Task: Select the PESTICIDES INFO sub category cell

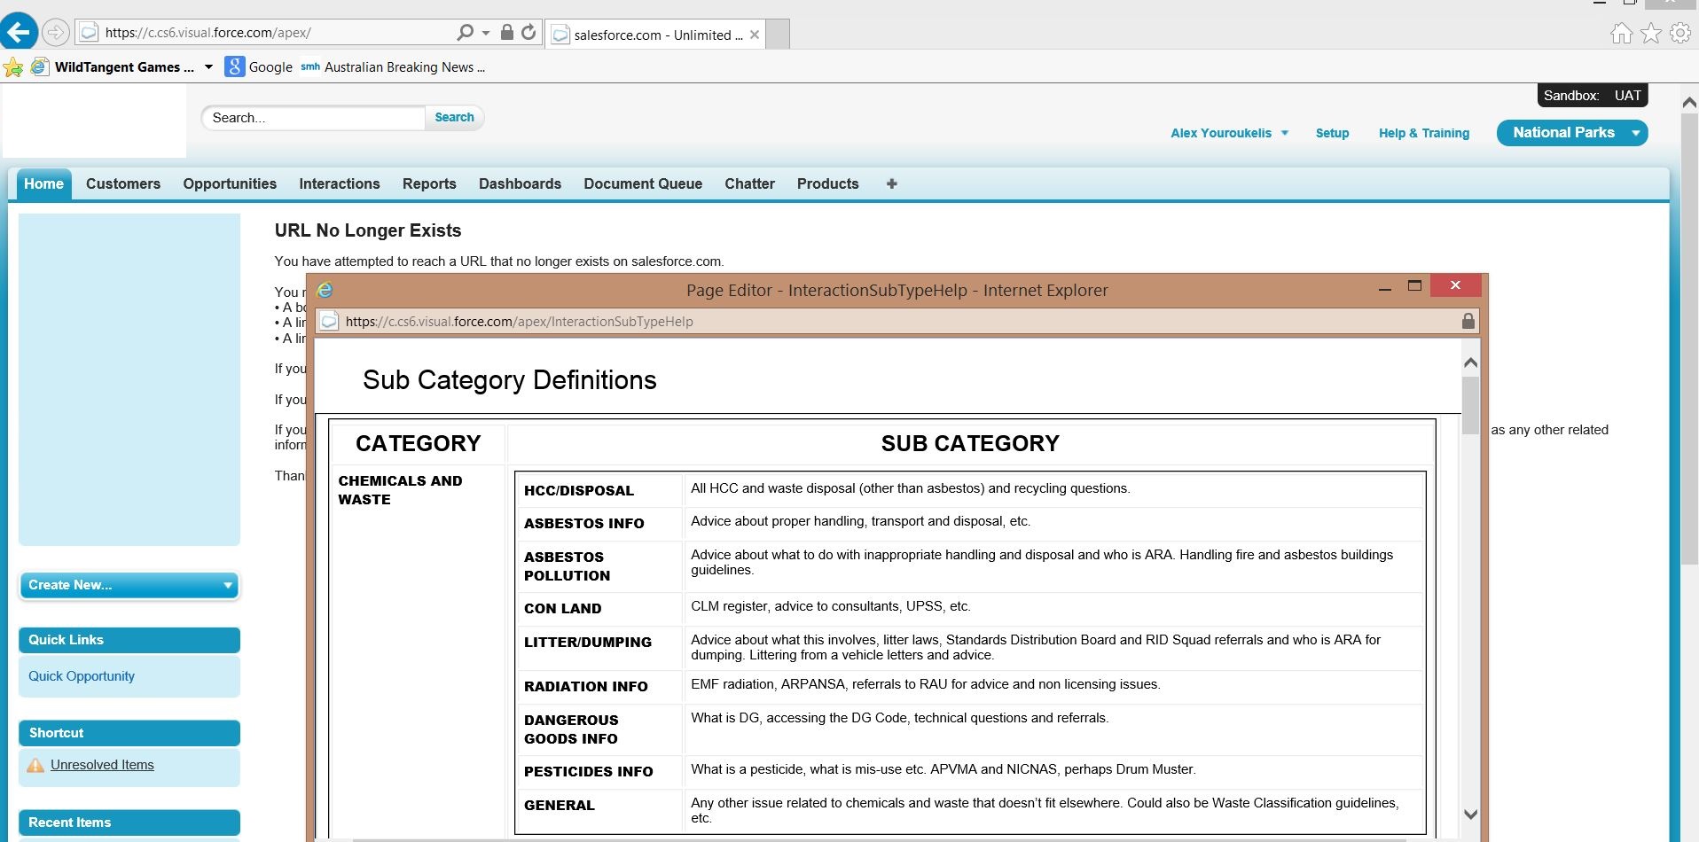Action: 599,772
